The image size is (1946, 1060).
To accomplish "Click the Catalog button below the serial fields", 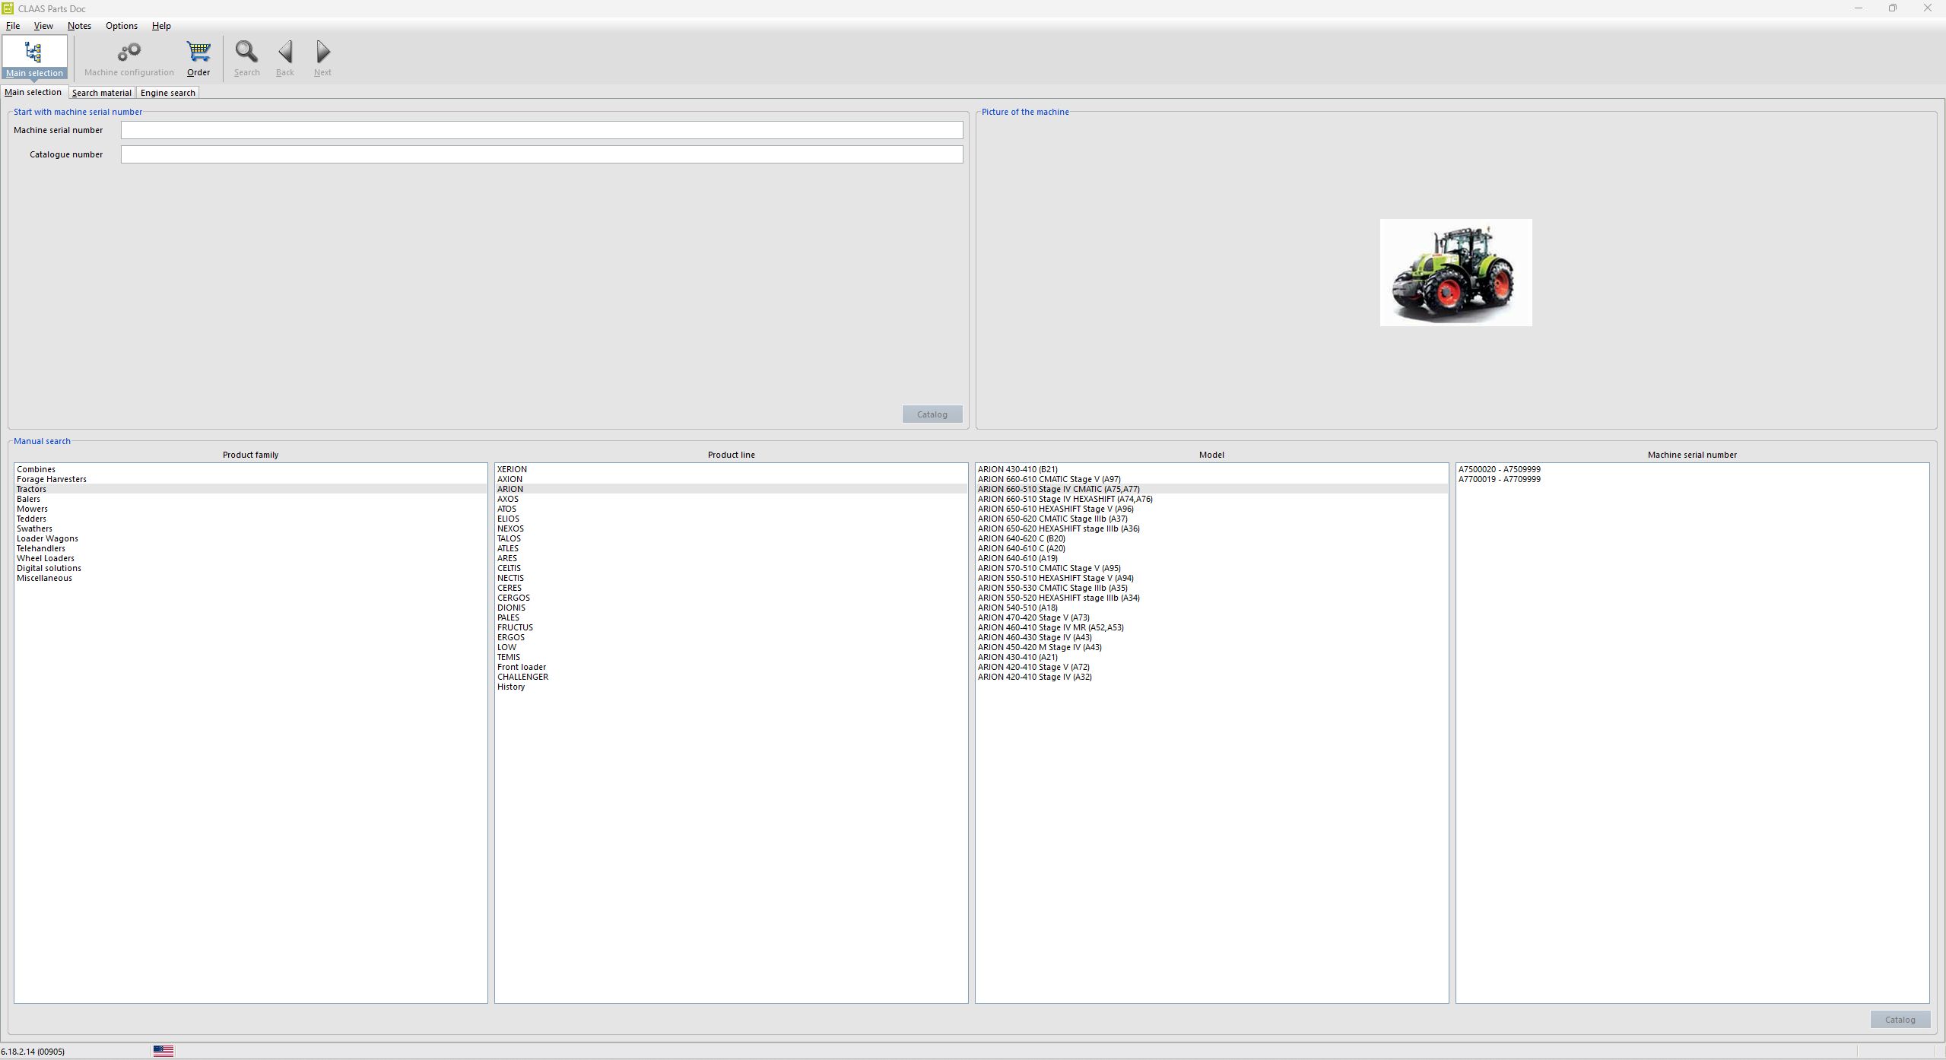I will (932, 414).
